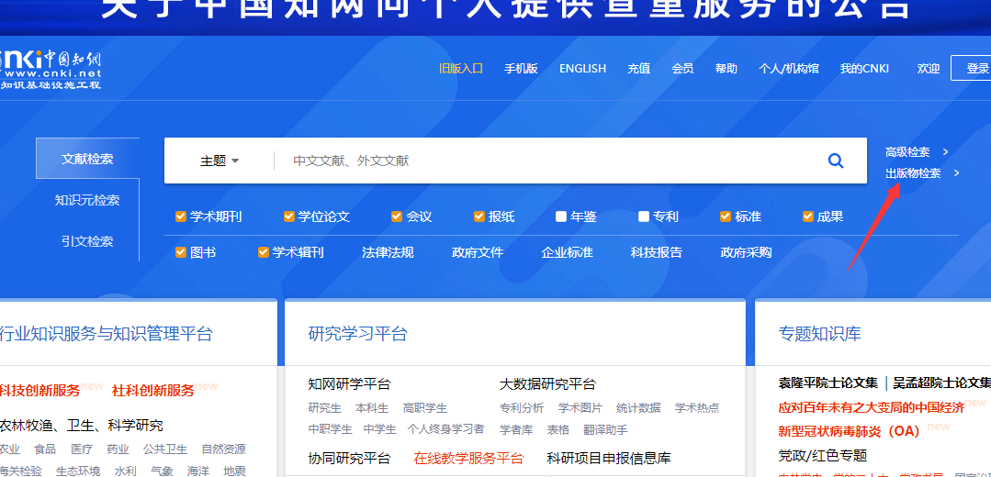The height and width of the screenshot is (477, 991).
Task: Uncheck the 学位论文 checkbox
Action: coord(288,217)
